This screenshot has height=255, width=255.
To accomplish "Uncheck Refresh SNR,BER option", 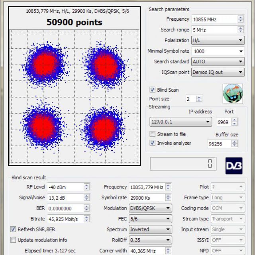I will [x=13, y=229].
